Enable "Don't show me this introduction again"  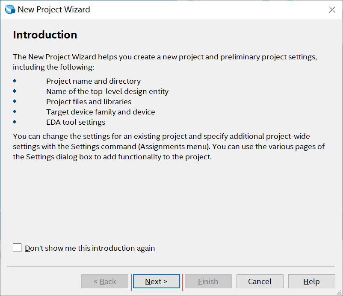[x=17, y=248]
